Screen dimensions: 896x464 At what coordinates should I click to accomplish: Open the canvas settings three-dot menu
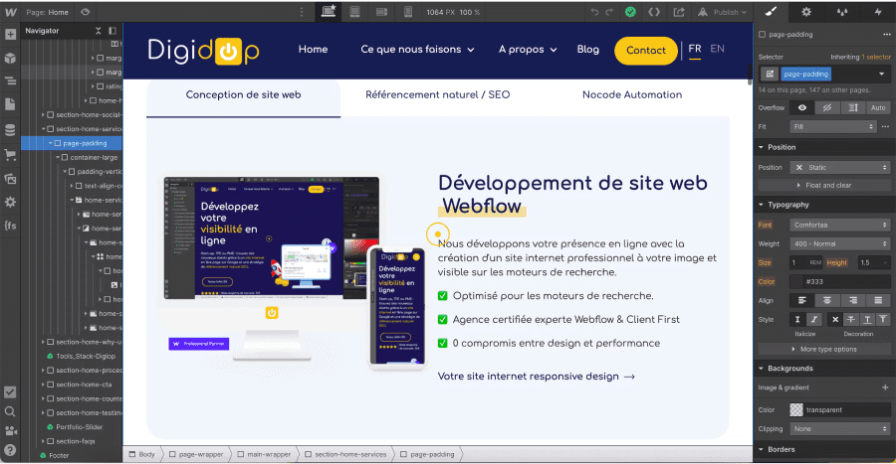(302, 12)
